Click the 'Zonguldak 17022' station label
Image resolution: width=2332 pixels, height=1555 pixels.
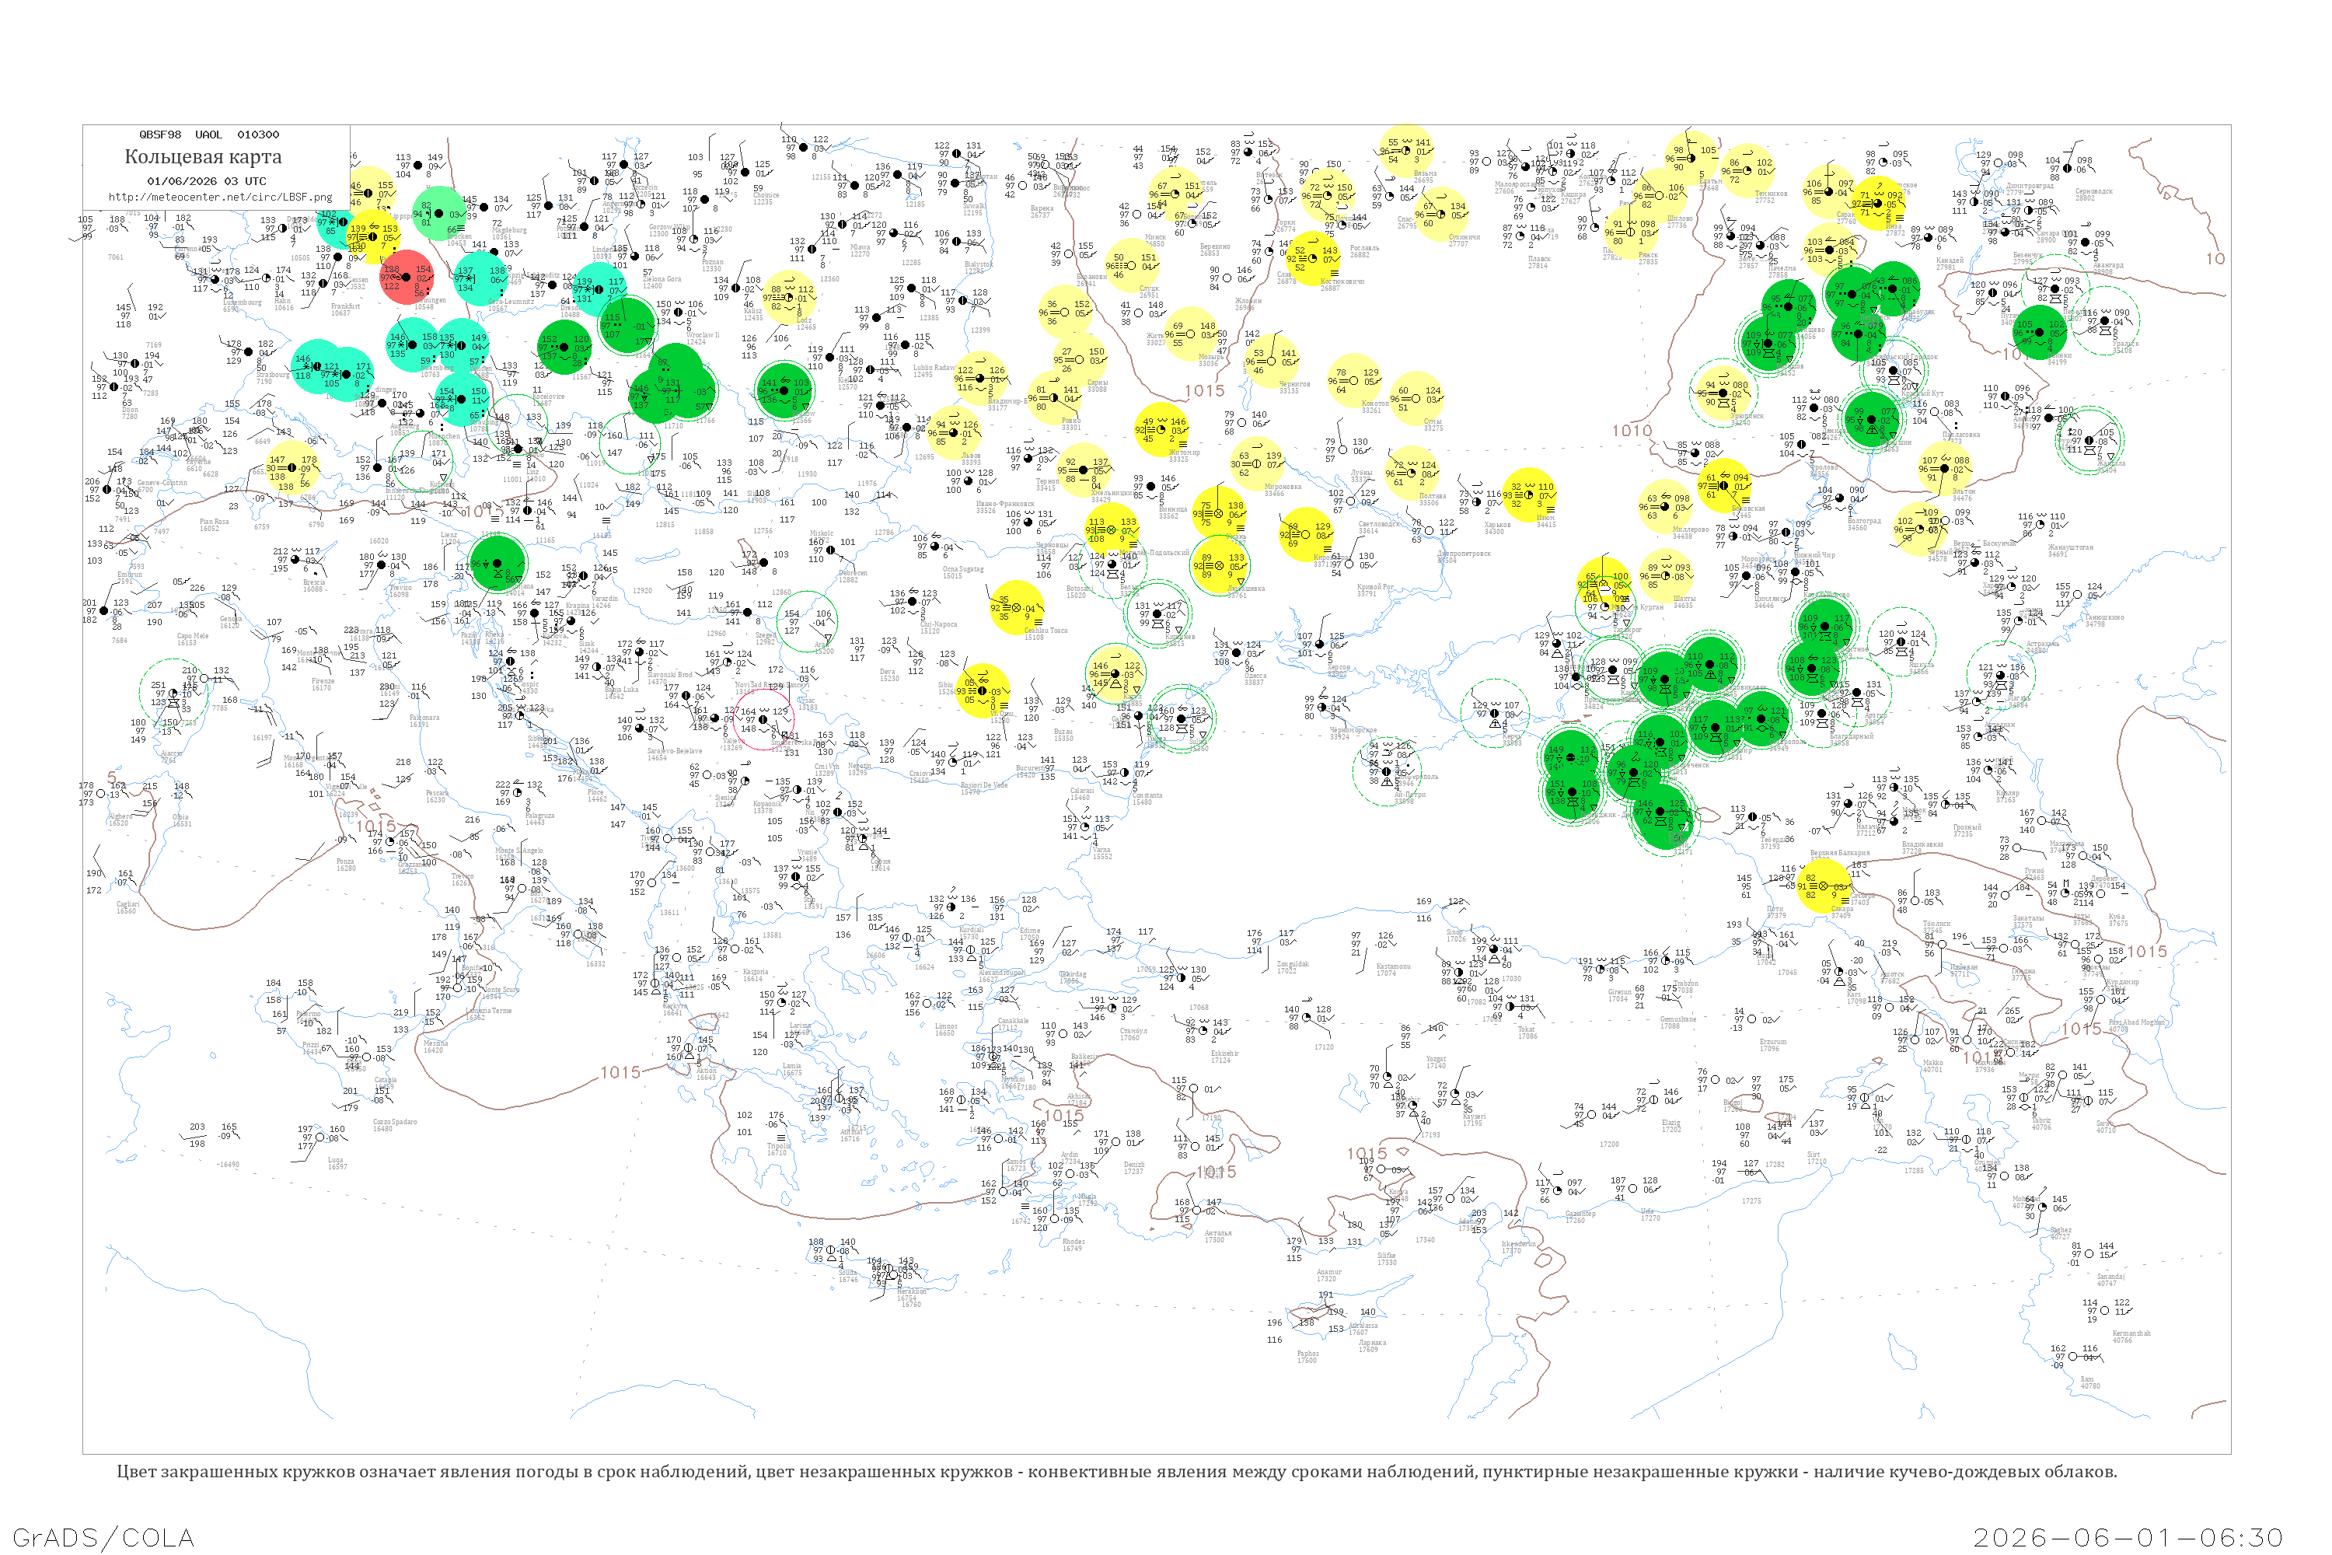[x=1293, y=968]
